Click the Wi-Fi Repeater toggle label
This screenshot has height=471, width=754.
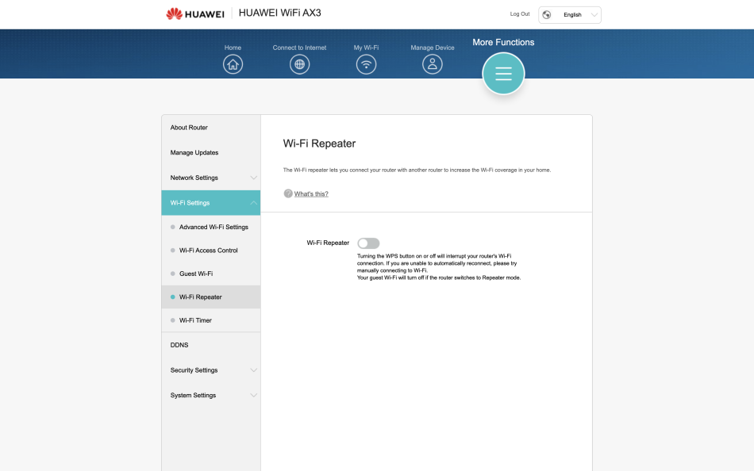(328, 243)
